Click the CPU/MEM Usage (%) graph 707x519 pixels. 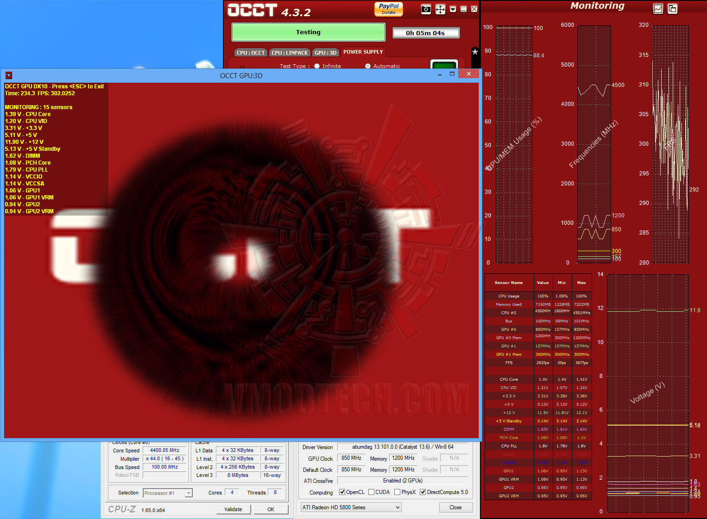coord(514,144)
